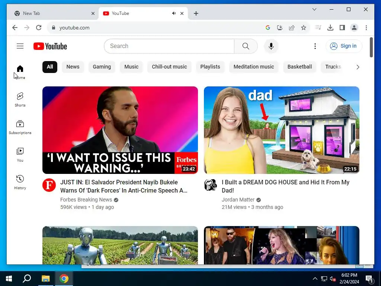This screenshot has height=286, width=381.
Task: Open Chrome profile avatar menu
Action: click(x=354, y=28)
